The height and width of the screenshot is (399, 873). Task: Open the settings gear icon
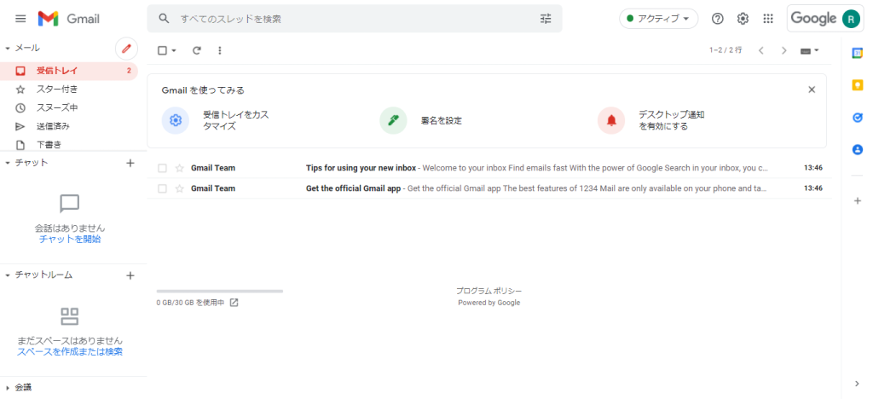[743, 18]
